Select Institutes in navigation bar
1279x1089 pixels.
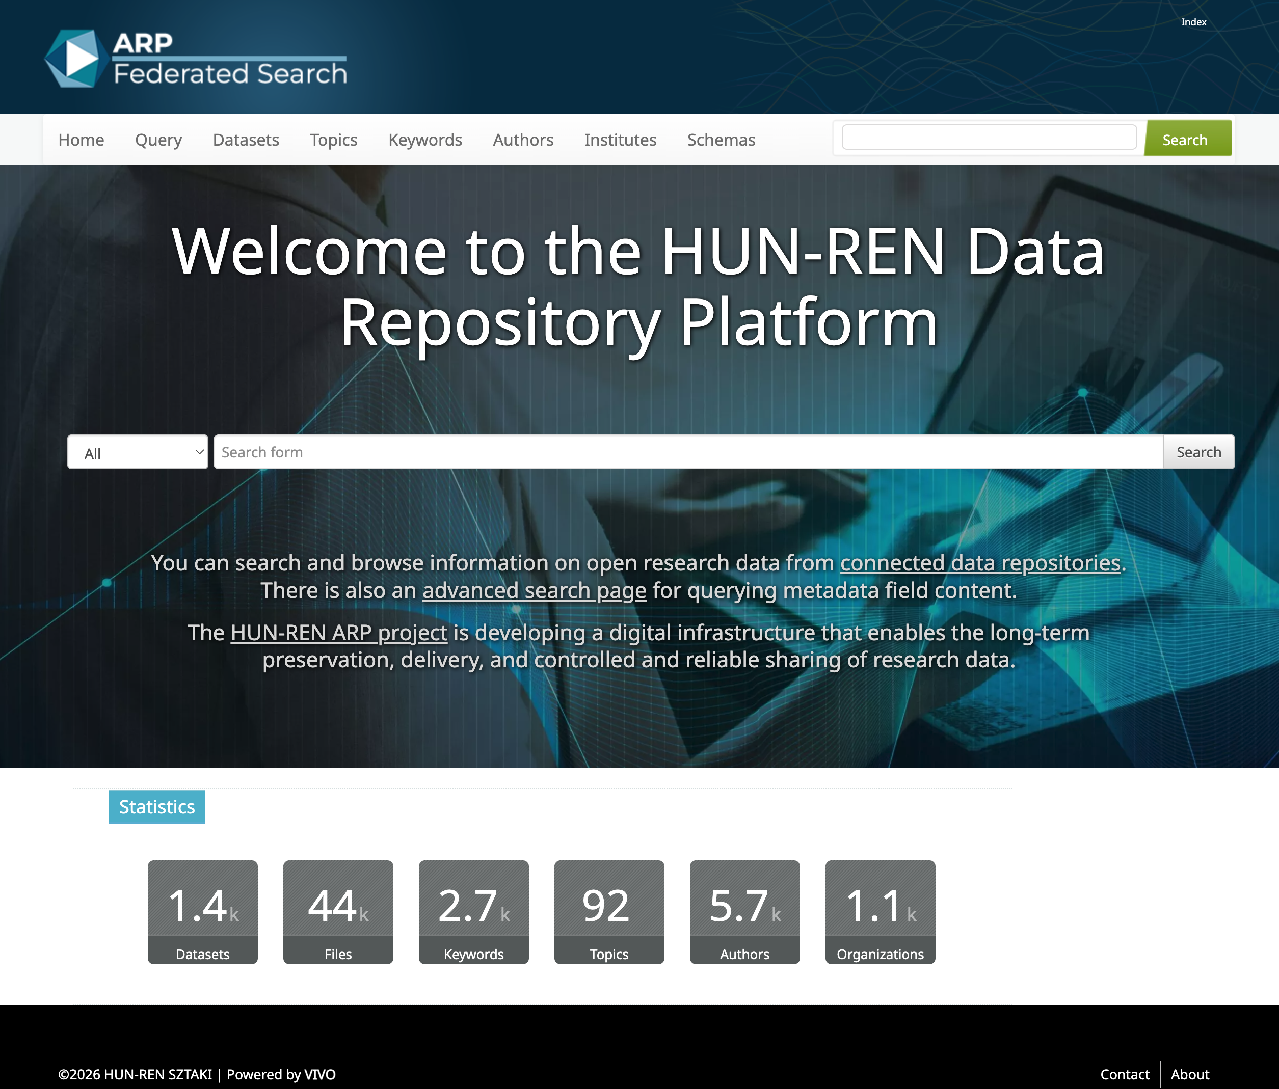tap(620, 140)
